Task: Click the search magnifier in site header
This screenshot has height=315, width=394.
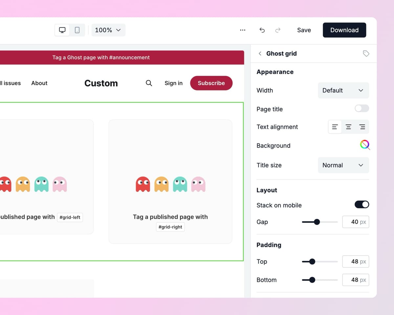Action: pos(149,83)
